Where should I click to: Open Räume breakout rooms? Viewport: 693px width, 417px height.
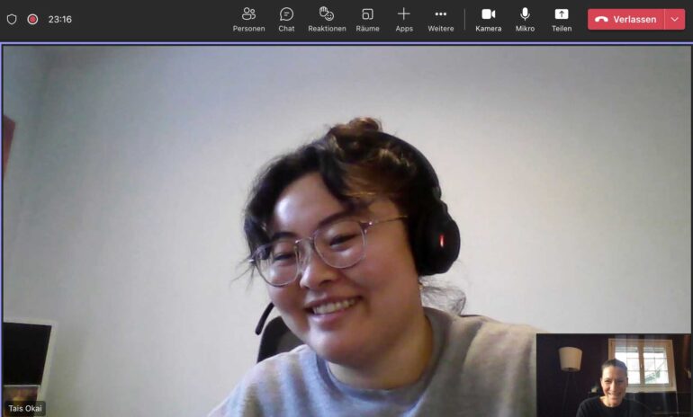pos(367,19)
